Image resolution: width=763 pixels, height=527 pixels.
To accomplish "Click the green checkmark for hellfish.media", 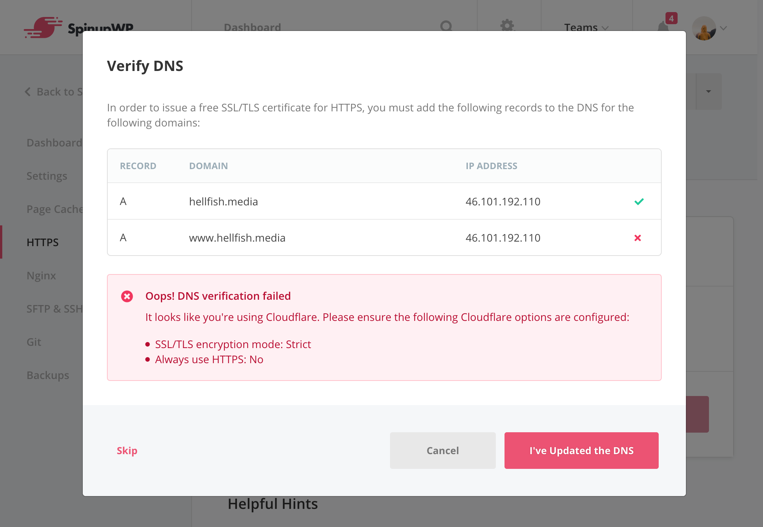I will pos(639,202).
